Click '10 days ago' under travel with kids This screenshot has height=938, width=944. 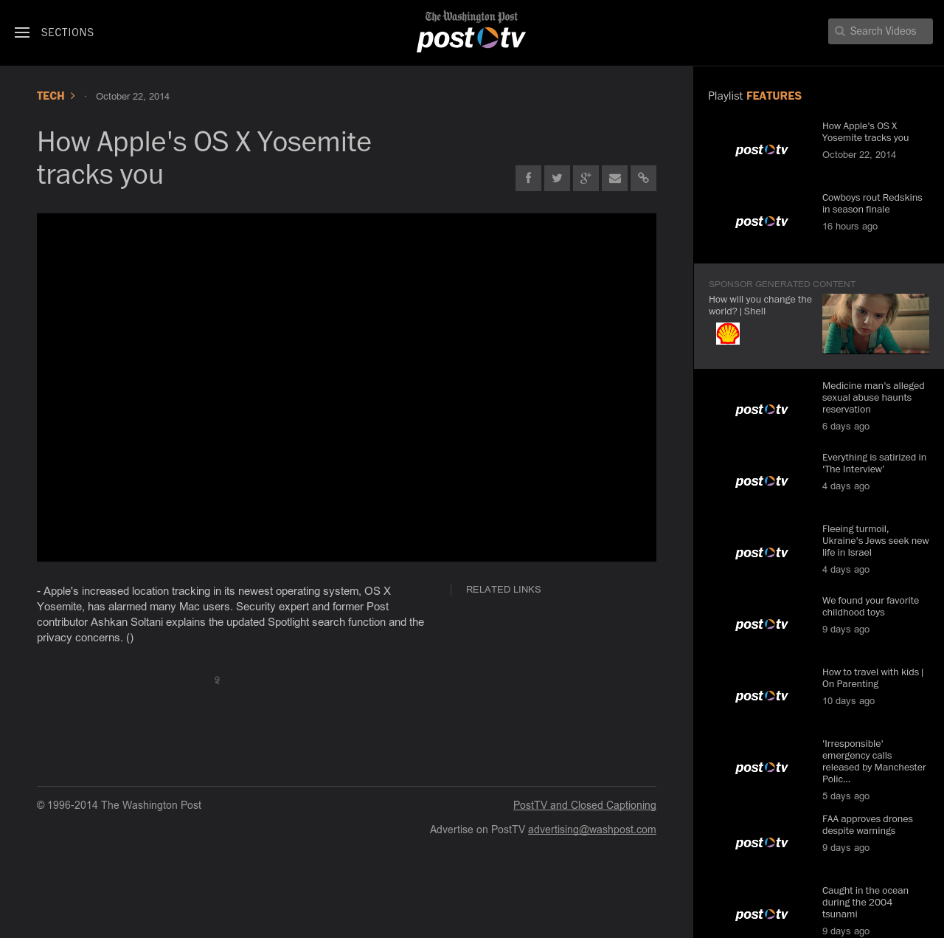[x=849, y=701]
